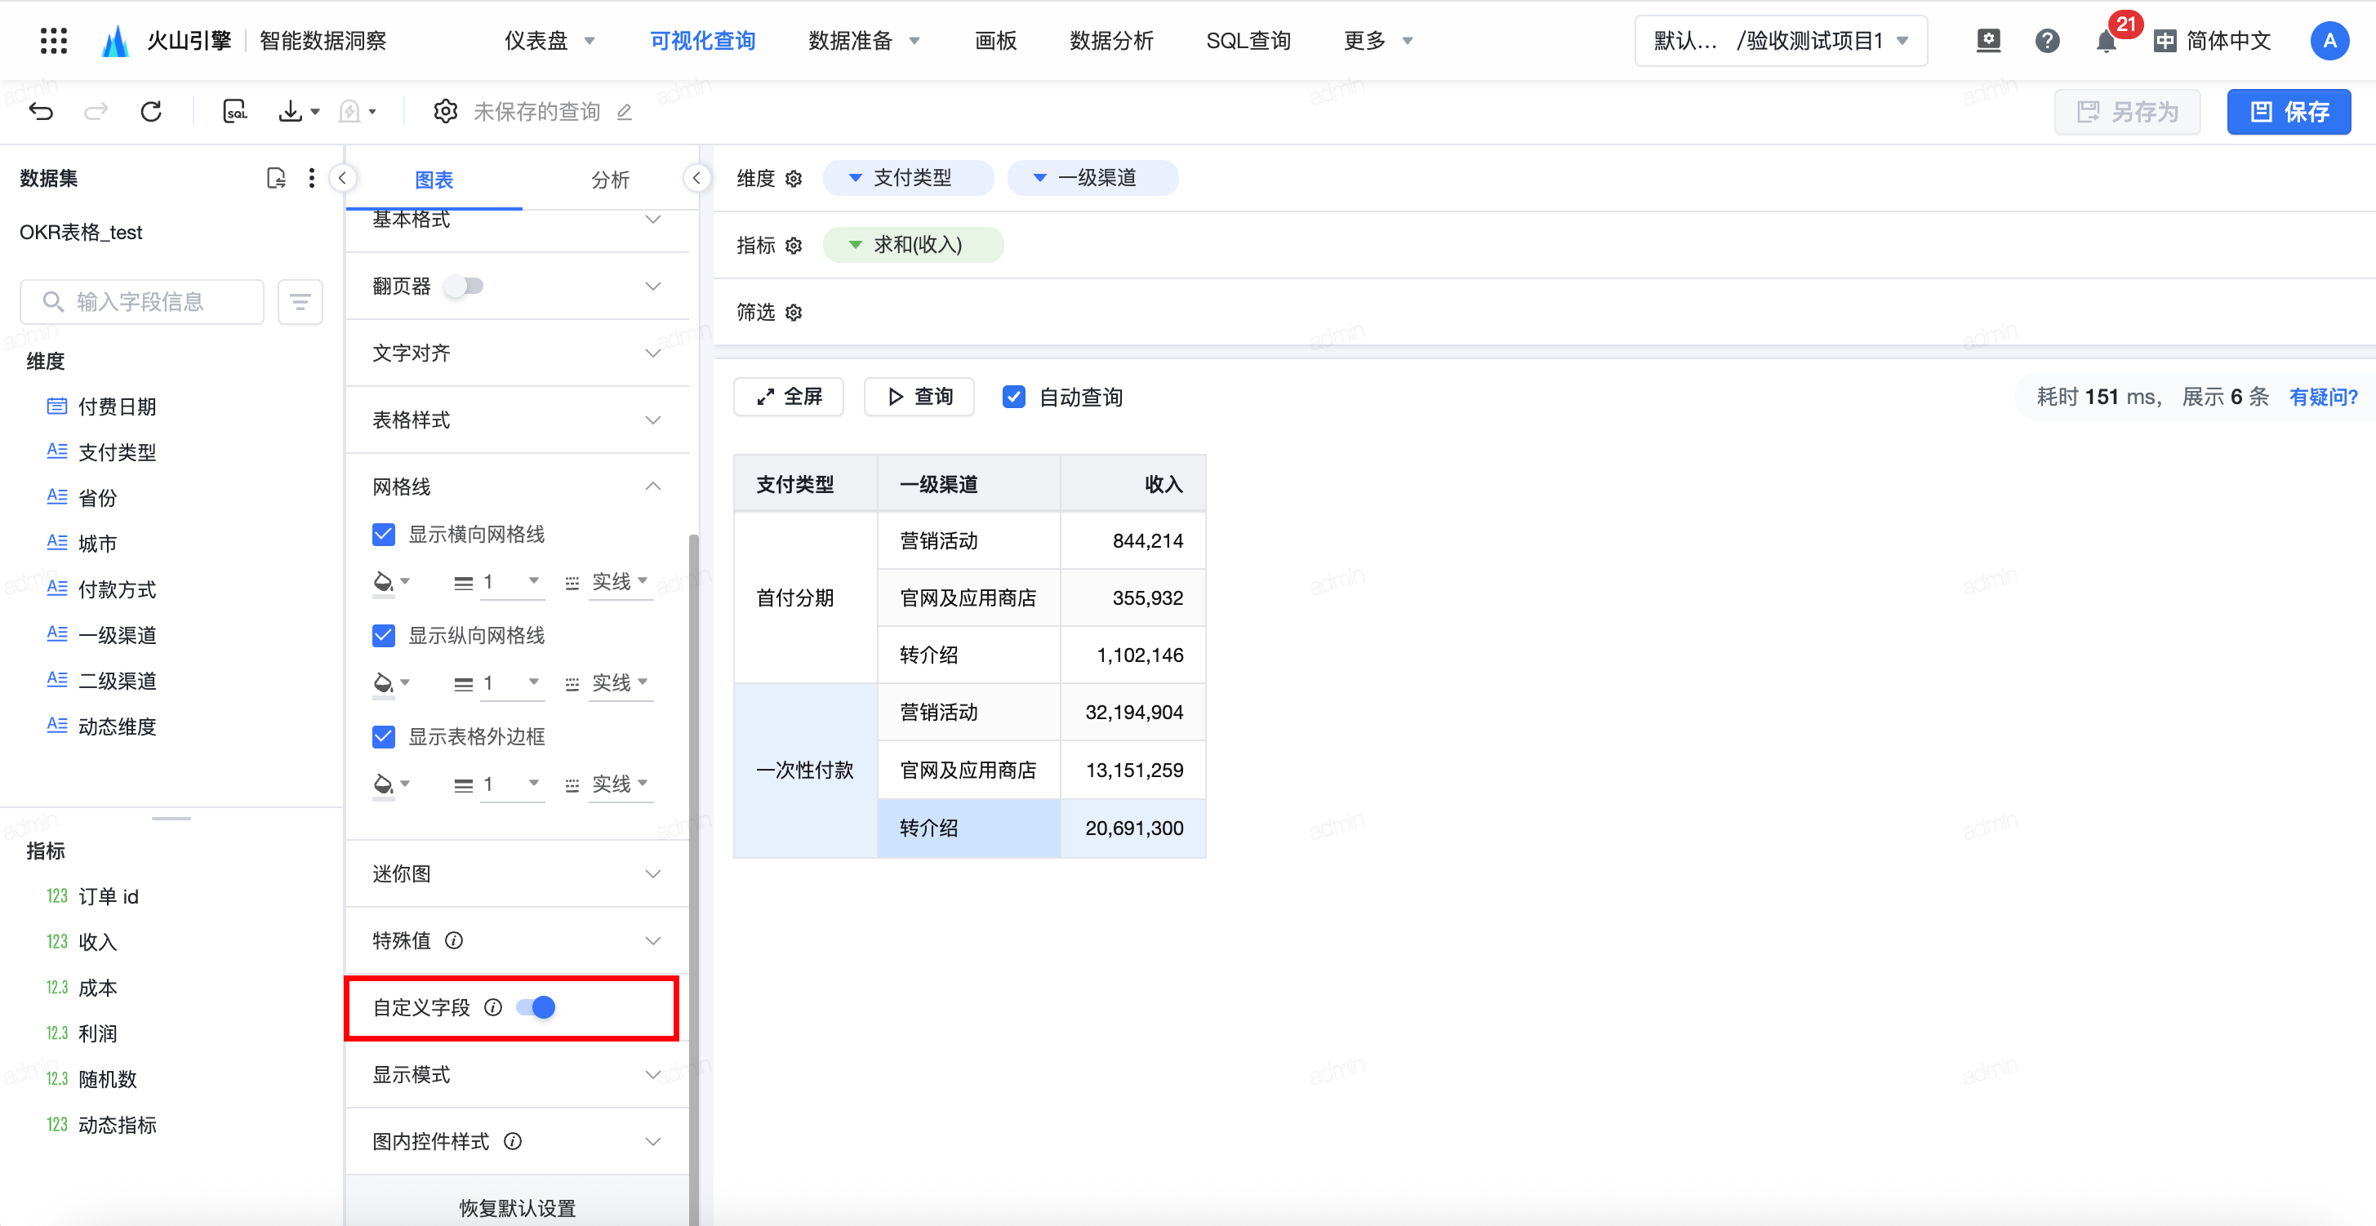
Task: Uncheck 显示纵向网格线 checkbox
Action: [x=384, y=636]
